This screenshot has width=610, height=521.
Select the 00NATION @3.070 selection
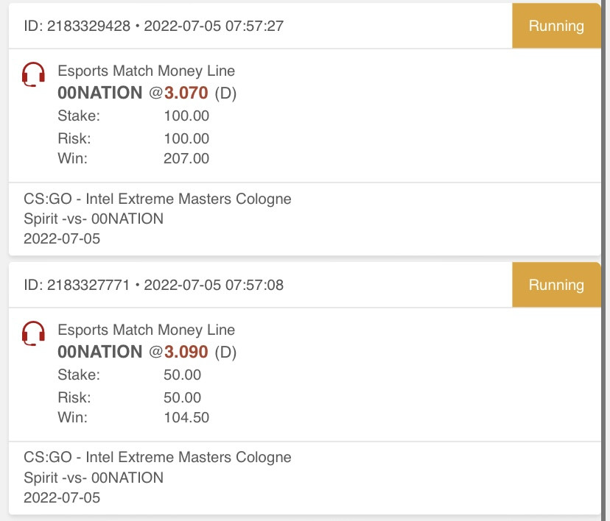147,93
